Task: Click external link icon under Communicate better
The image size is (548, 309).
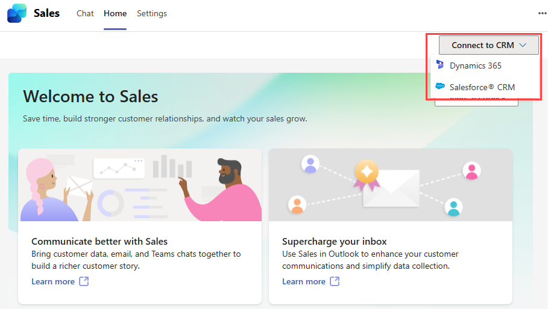Action: pos(84,281)
